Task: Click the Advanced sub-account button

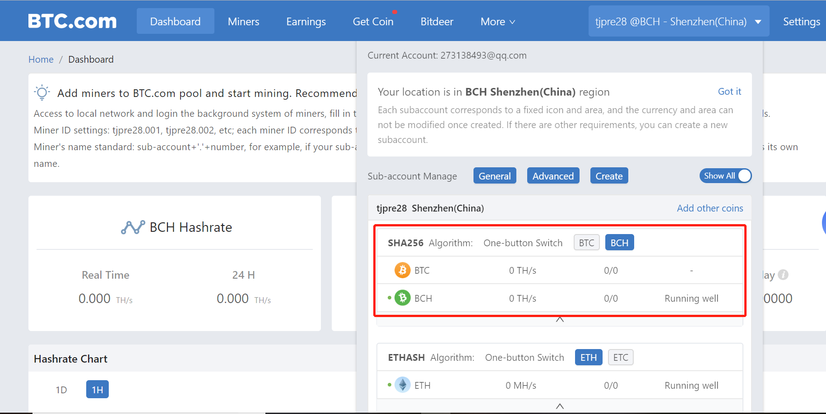Action: (553, 176)
